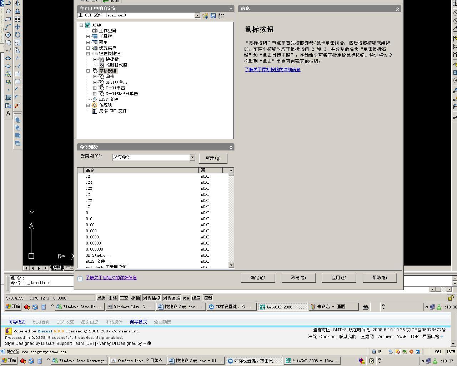Select the Trim modify tool
The image size is (457, 366).
point(17,58)
